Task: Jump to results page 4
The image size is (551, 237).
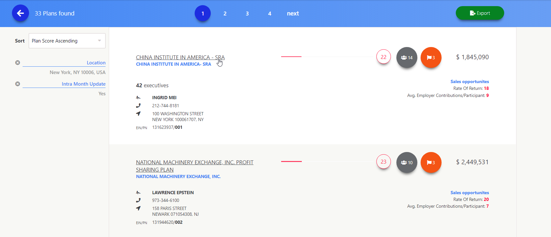Action: [270, 14]
